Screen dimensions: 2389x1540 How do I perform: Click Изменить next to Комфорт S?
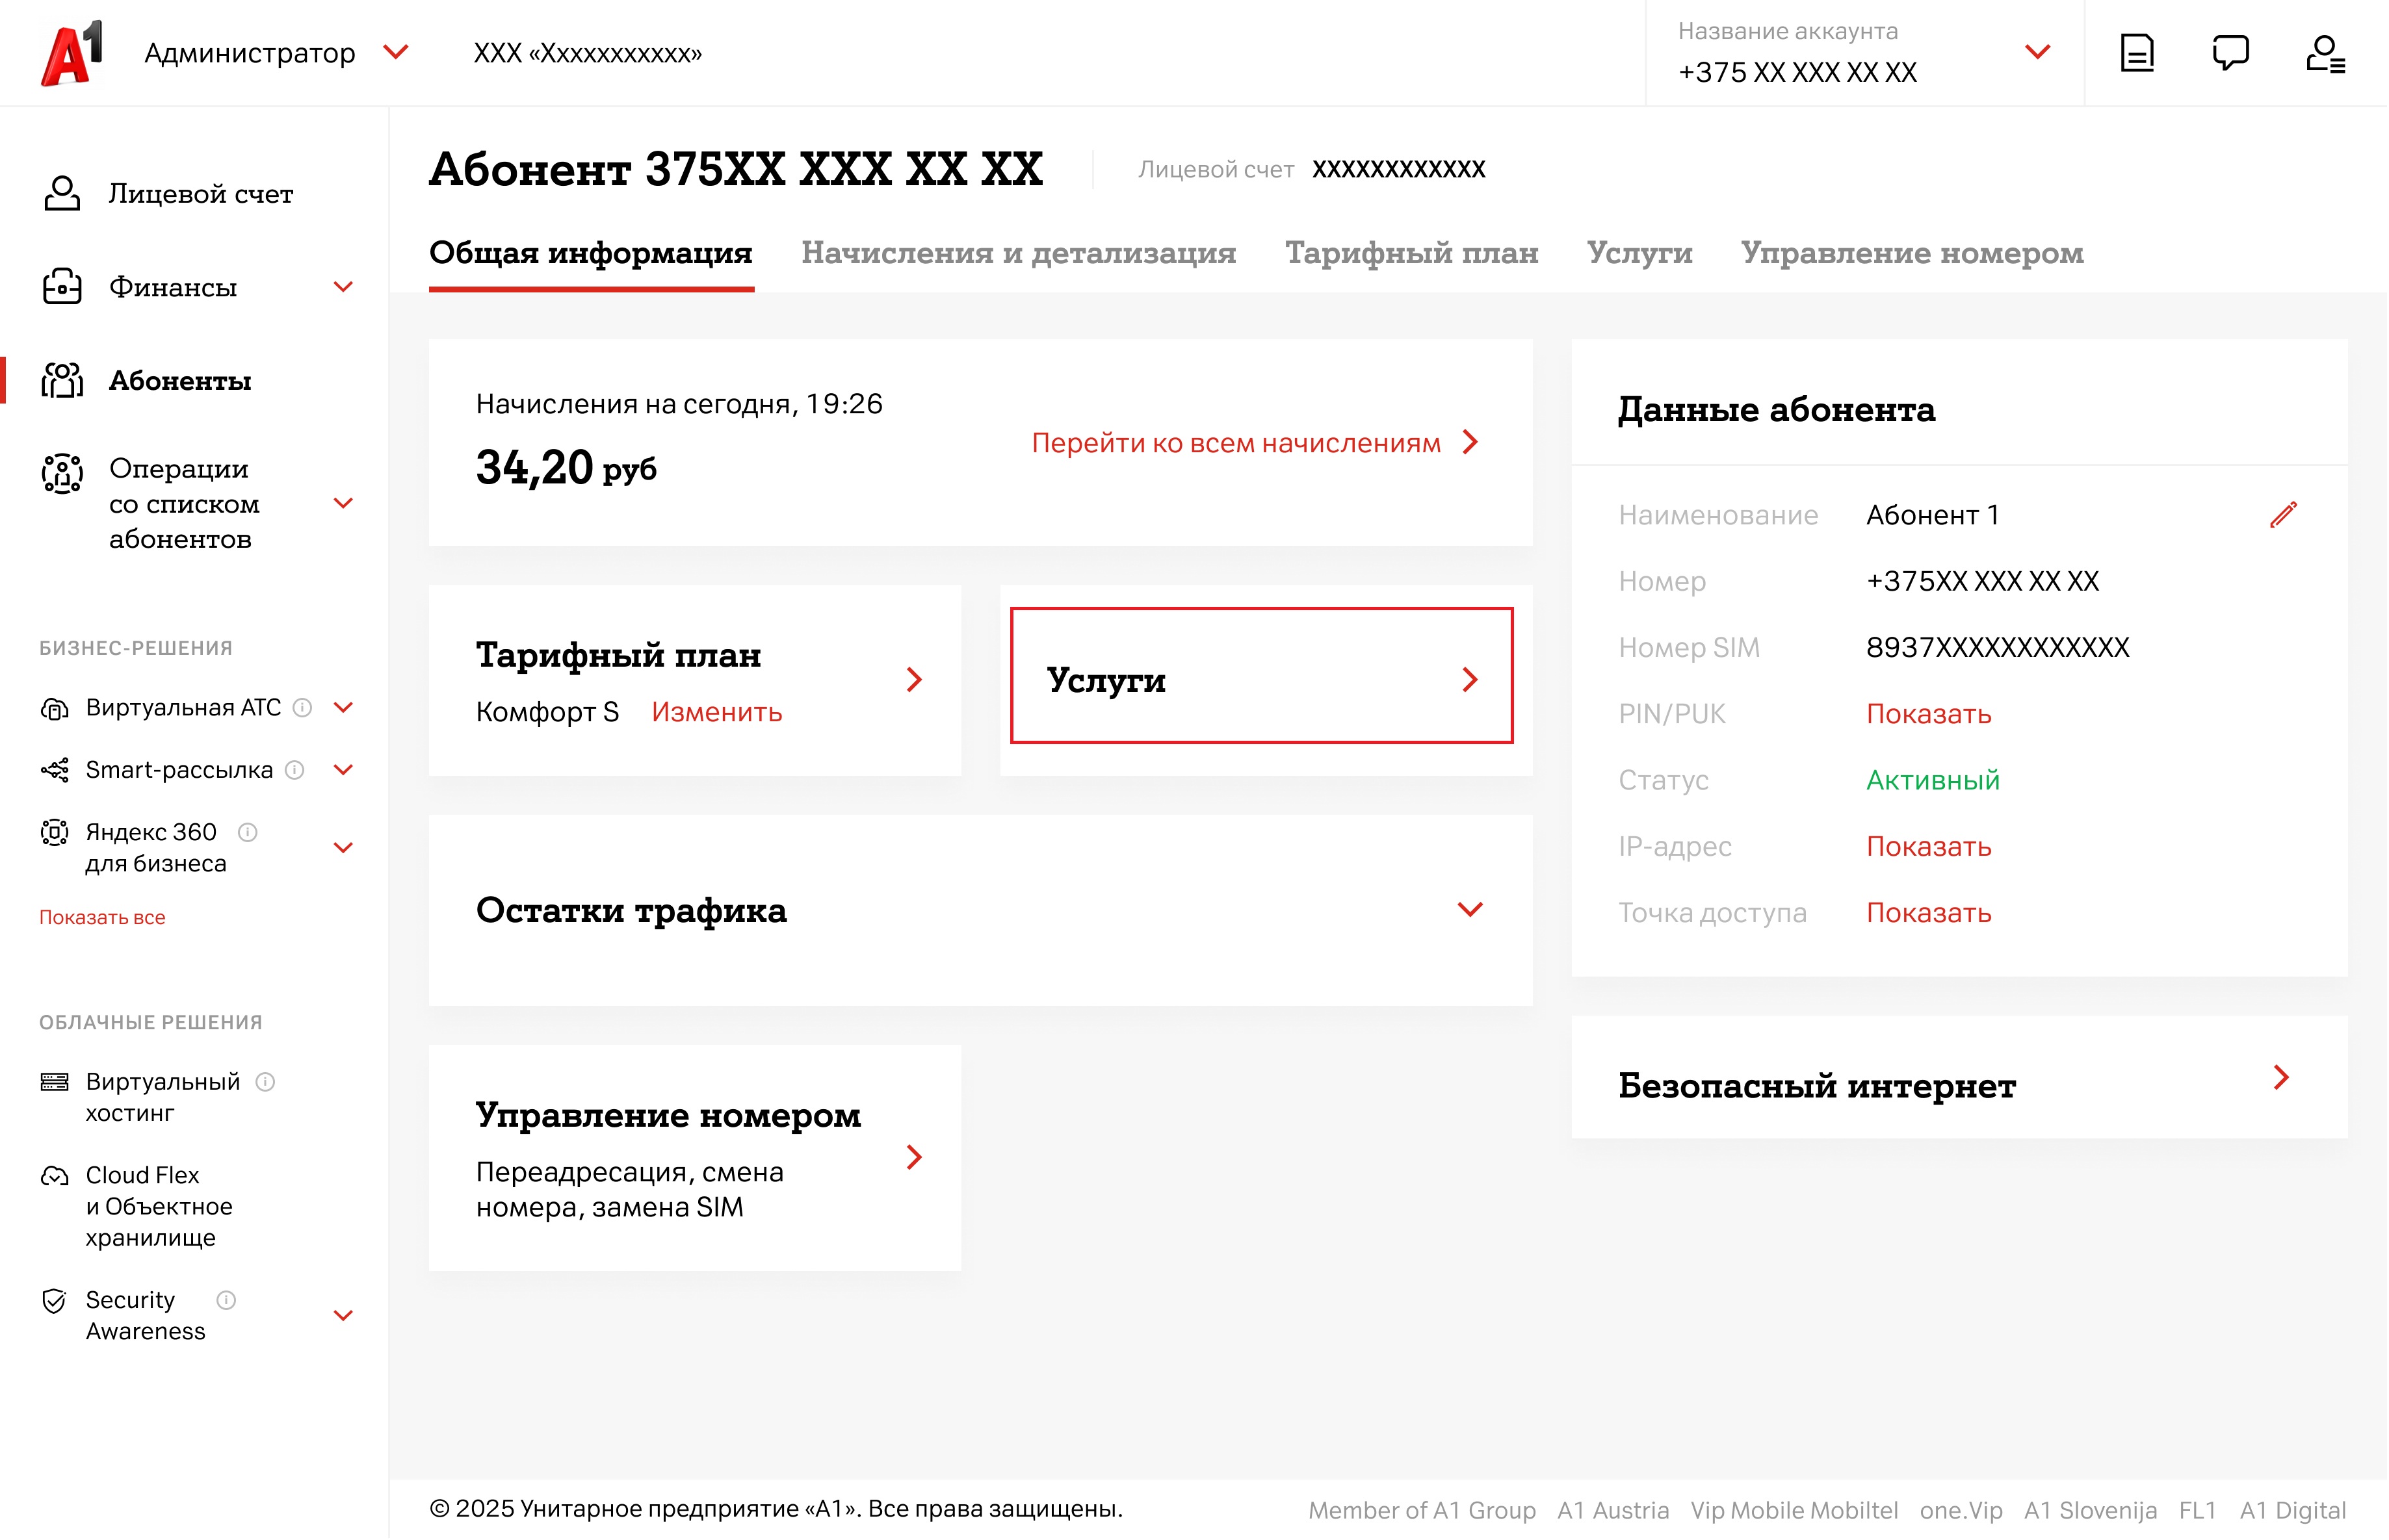click(x=716, y=712)
